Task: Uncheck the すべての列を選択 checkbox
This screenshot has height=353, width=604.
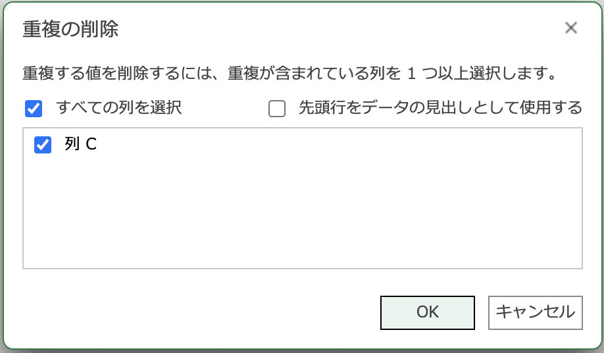Action: [x=34, y=108]
